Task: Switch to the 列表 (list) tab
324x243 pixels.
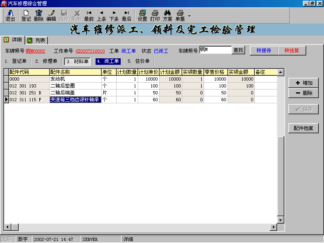Action: pos(36,40)
